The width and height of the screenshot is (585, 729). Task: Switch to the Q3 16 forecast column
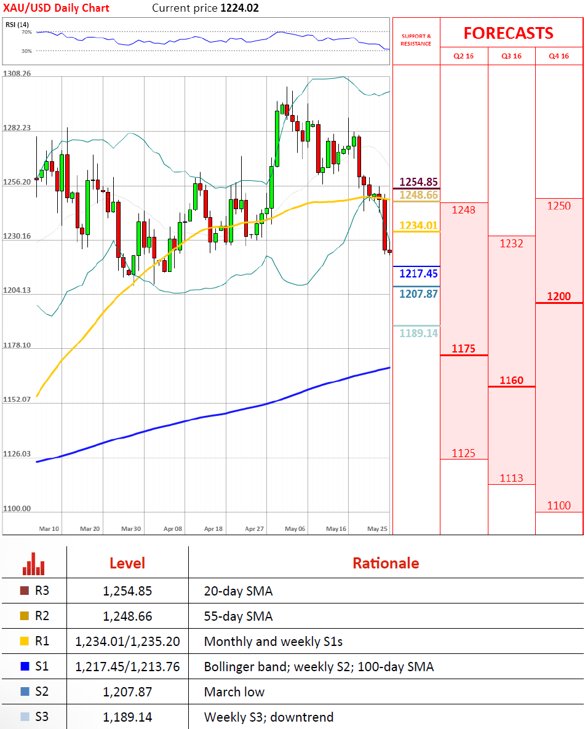tap(511, 56)
